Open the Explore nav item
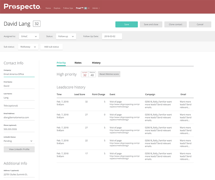This screenshot has width=215, height=180. (57, 8)
